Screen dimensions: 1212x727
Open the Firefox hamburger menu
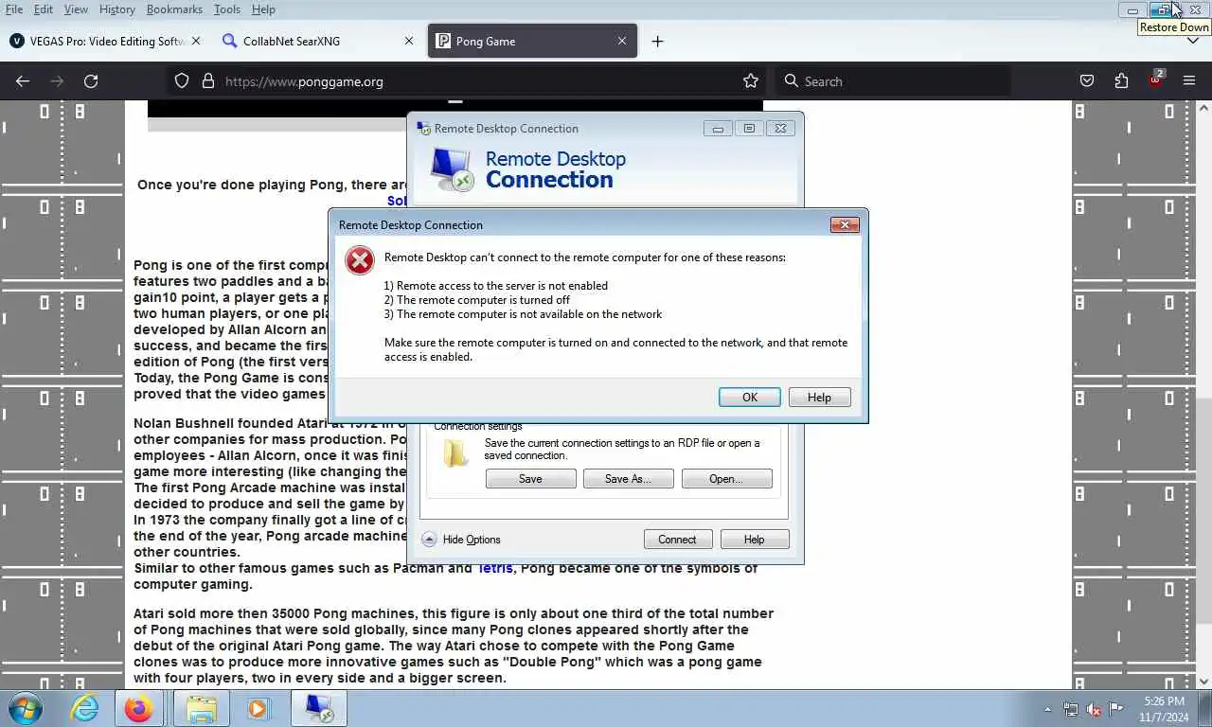coord(1189,81)
